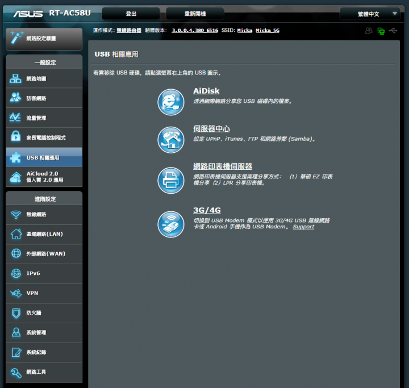Select 無線網路 in advanced settings

[44, 215]
